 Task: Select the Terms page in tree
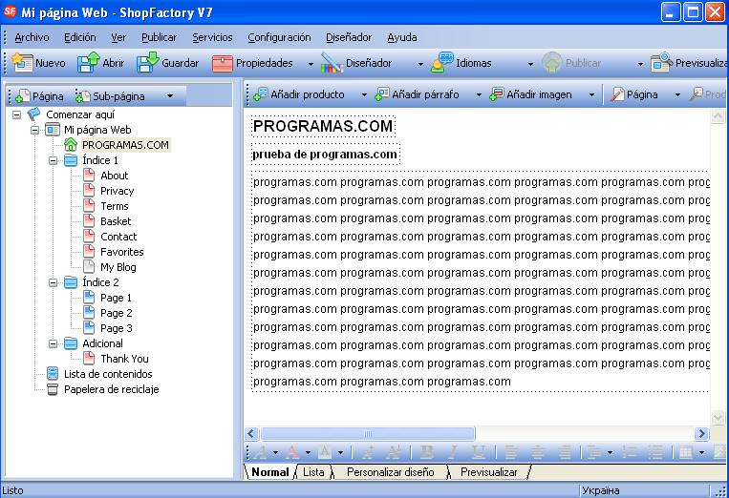(115, 206)
